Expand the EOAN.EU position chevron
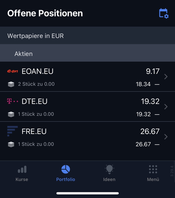The height and width of the screenshot is (198, 175). (166, 77)
